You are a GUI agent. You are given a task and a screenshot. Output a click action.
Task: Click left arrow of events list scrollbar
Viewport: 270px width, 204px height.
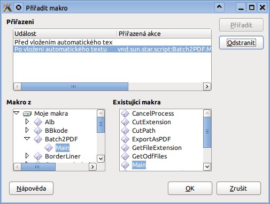coord(17,87)
